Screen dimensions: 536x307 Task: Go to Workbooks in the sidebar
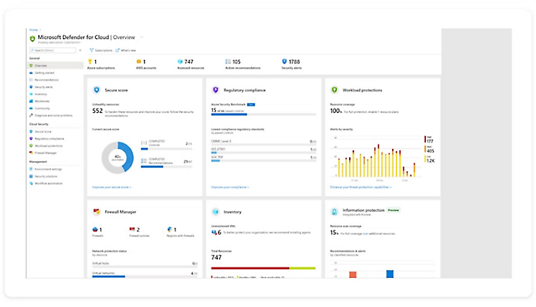tap(42, 101)
